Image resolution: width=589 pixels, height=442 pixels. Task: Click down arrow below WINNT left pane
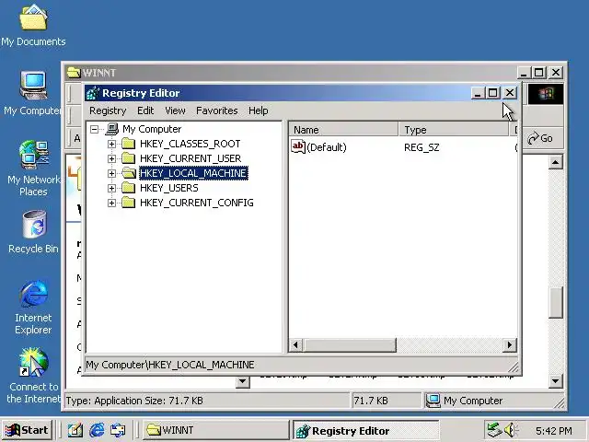[x=243, y=381]
